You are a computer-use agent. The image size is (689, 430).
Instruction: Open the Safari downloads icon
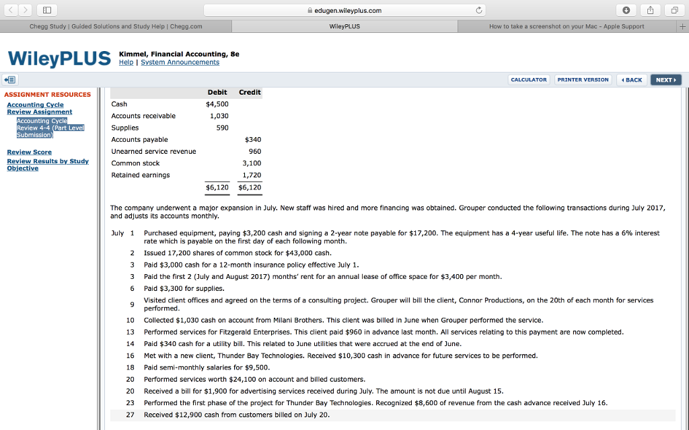pos(626,10)
